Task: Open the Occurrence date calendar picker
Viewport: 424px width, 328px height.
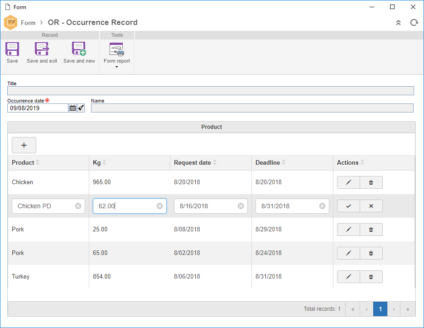Action: (73, 108)
